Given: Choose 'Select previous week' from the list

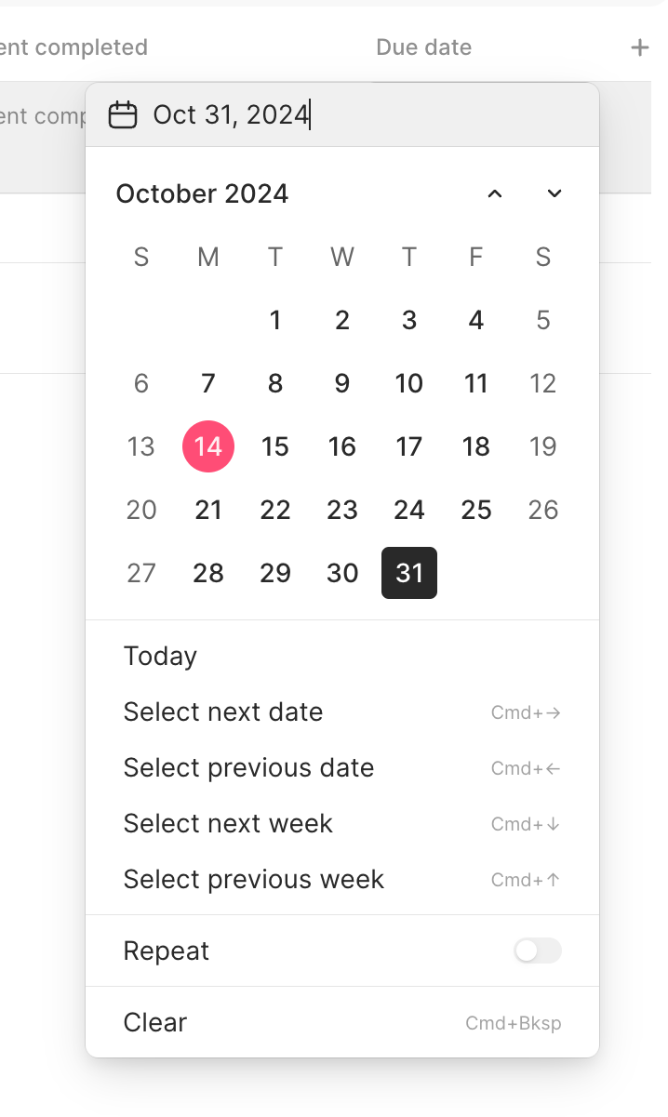Looking at the screenshot, I should [x=253, y=879].
